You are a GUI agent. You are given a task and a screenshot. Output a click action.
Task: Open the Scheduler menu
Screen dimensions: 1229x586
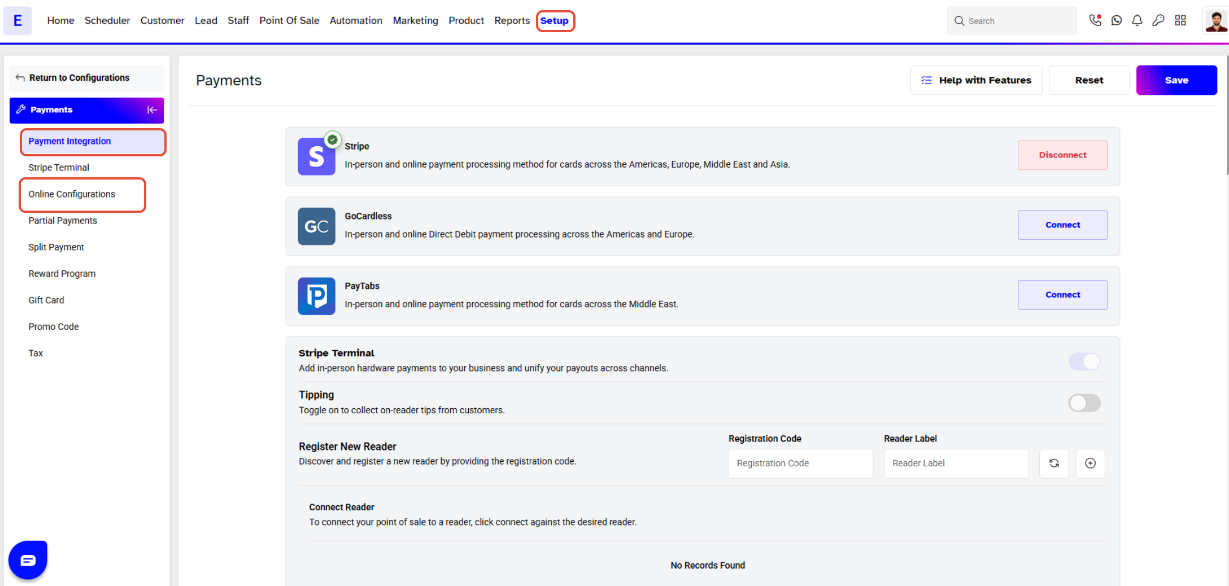(x=107, y=20)
